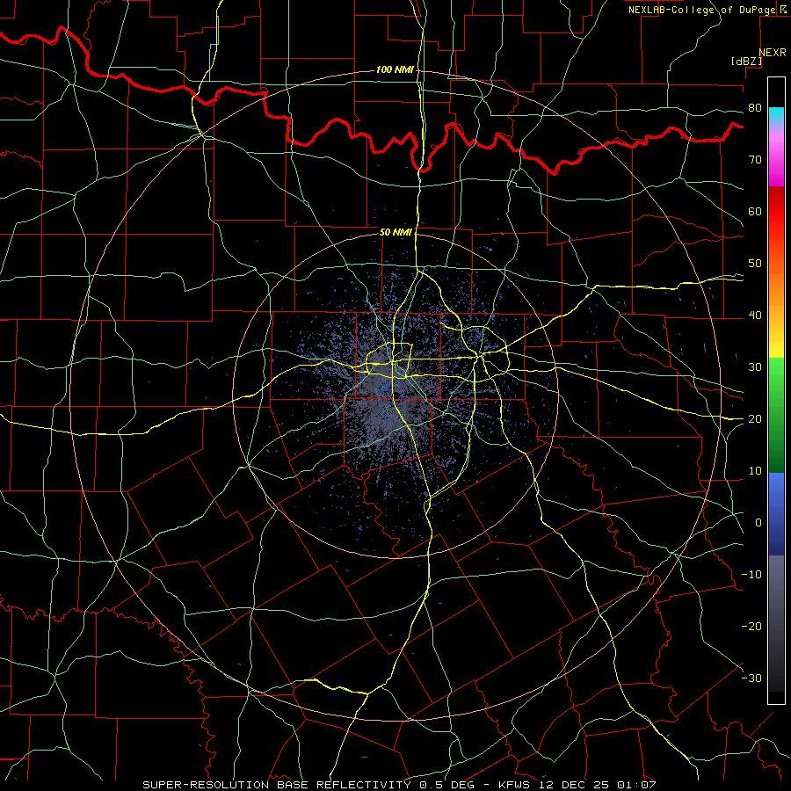
Task: Click the 0 value on color scale
Action: point(758,523)
